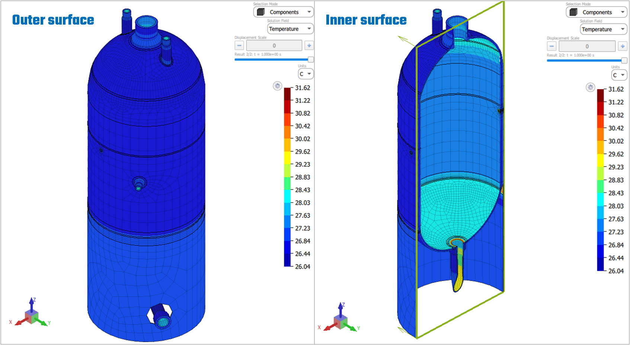
Task: Decrease displacement scale in Outer surface panel
Action: 239,45
